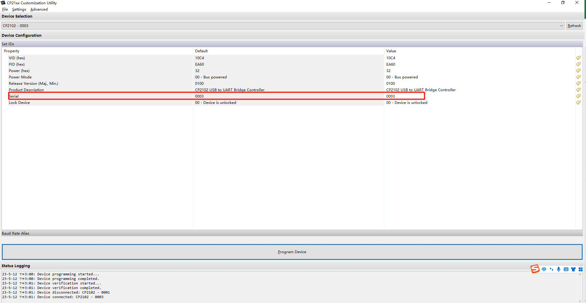Reset the Serial value to default
The height and width of the screenshot is (303, 586).
pyautogui.click(x=578, y=96)
